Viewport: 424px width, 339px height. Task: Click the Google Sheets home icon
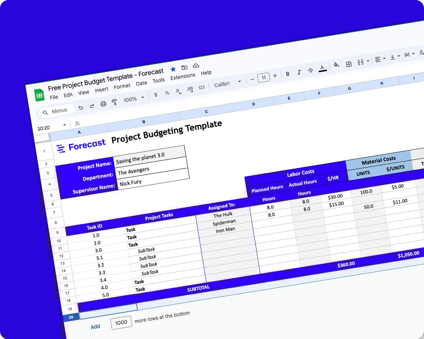[39, 95]
